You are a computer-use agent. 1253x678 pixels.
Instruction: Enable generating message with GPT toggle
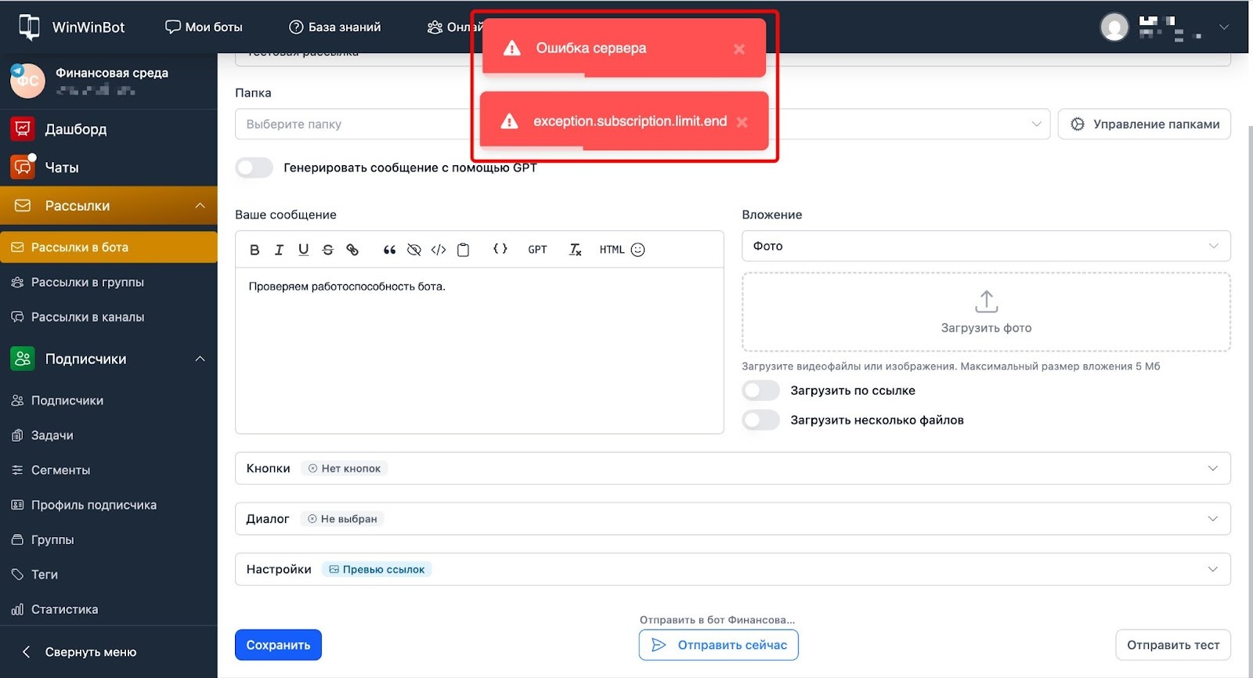(255, 168)
